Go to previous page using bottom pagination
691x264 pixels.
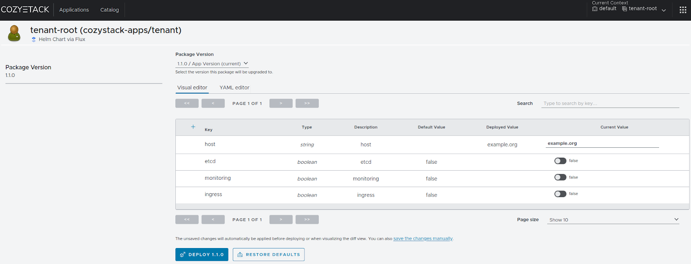[213, 219]
